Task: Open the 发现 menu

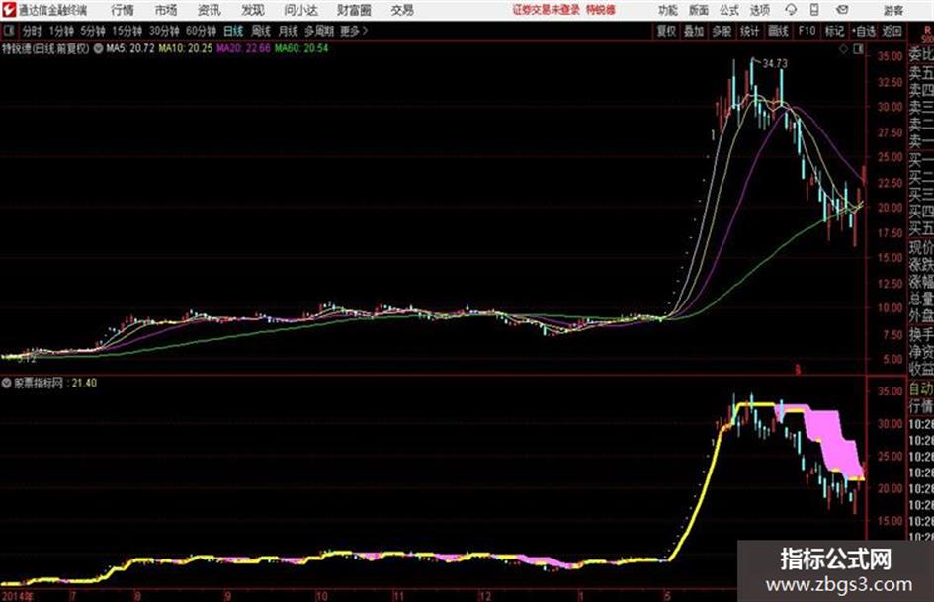Action: click(253, 10)
